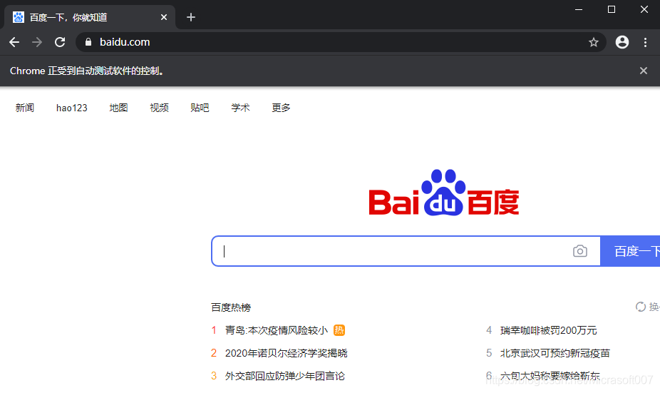Close the 百度一下 tab

pos(164,17)
